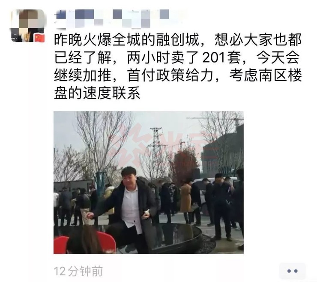Click the power pylon in the photo
Screen dimensions: 317x282
point(156,141)
